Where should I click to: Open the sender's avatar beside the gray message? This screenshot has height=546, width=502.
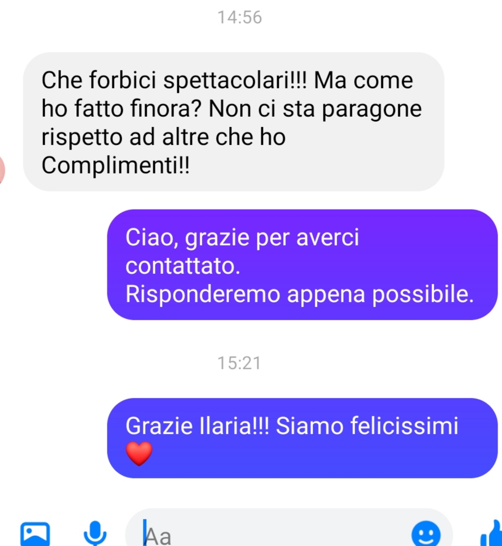(x=2, y=170)
